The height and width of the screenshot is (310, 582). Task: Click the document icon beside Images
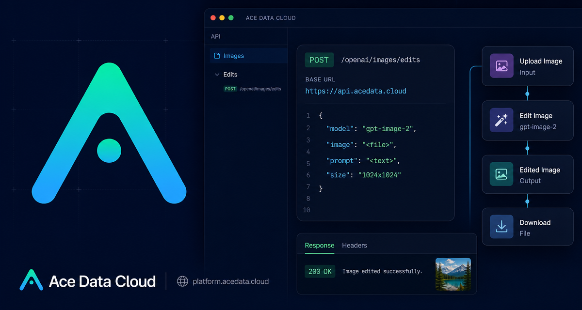point(217,56)
